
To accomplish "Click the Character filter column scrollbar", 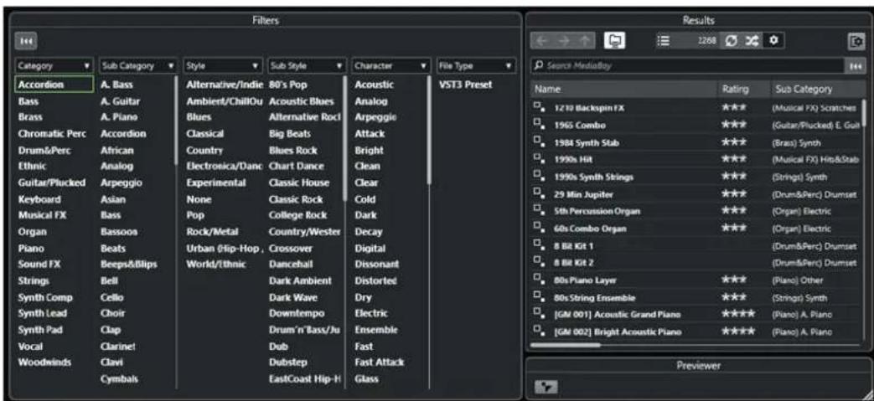I will (429, 131).
